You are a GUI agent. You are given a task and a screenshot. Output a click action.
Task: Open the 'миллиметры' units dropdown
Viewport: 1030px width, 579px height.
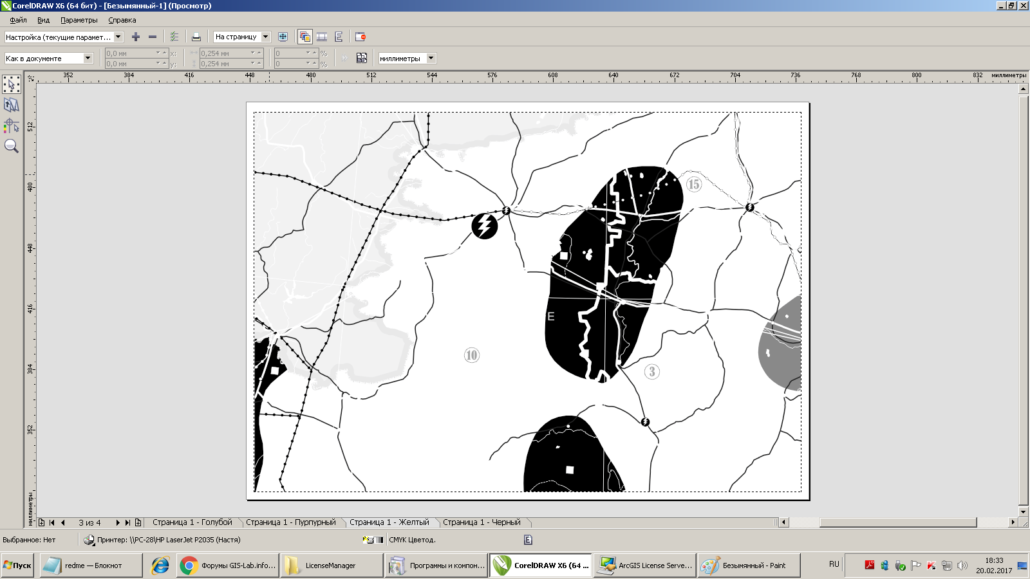tap(431, 59)
